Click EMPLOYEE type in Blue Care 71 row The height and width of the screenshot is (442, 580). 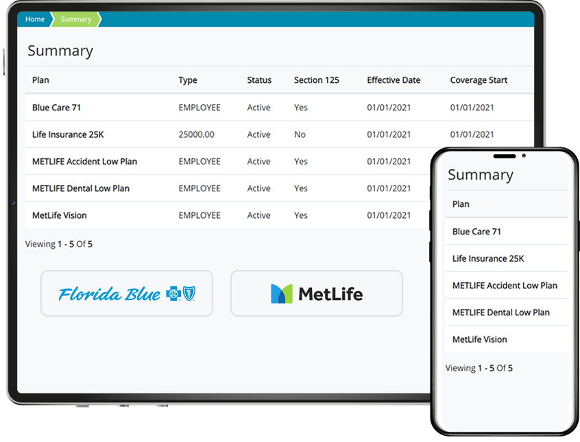(x=200, y=108)
